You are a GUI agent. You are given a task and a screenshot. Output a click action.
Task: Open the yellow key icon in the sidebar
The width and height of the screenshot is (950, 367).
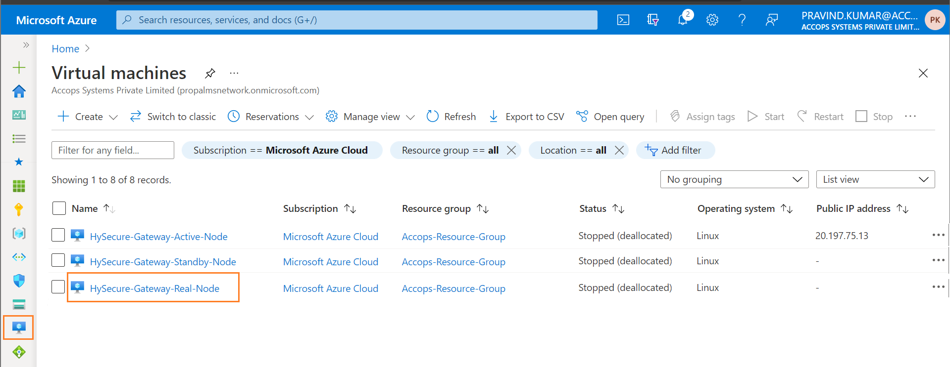(x=19, y=209)
